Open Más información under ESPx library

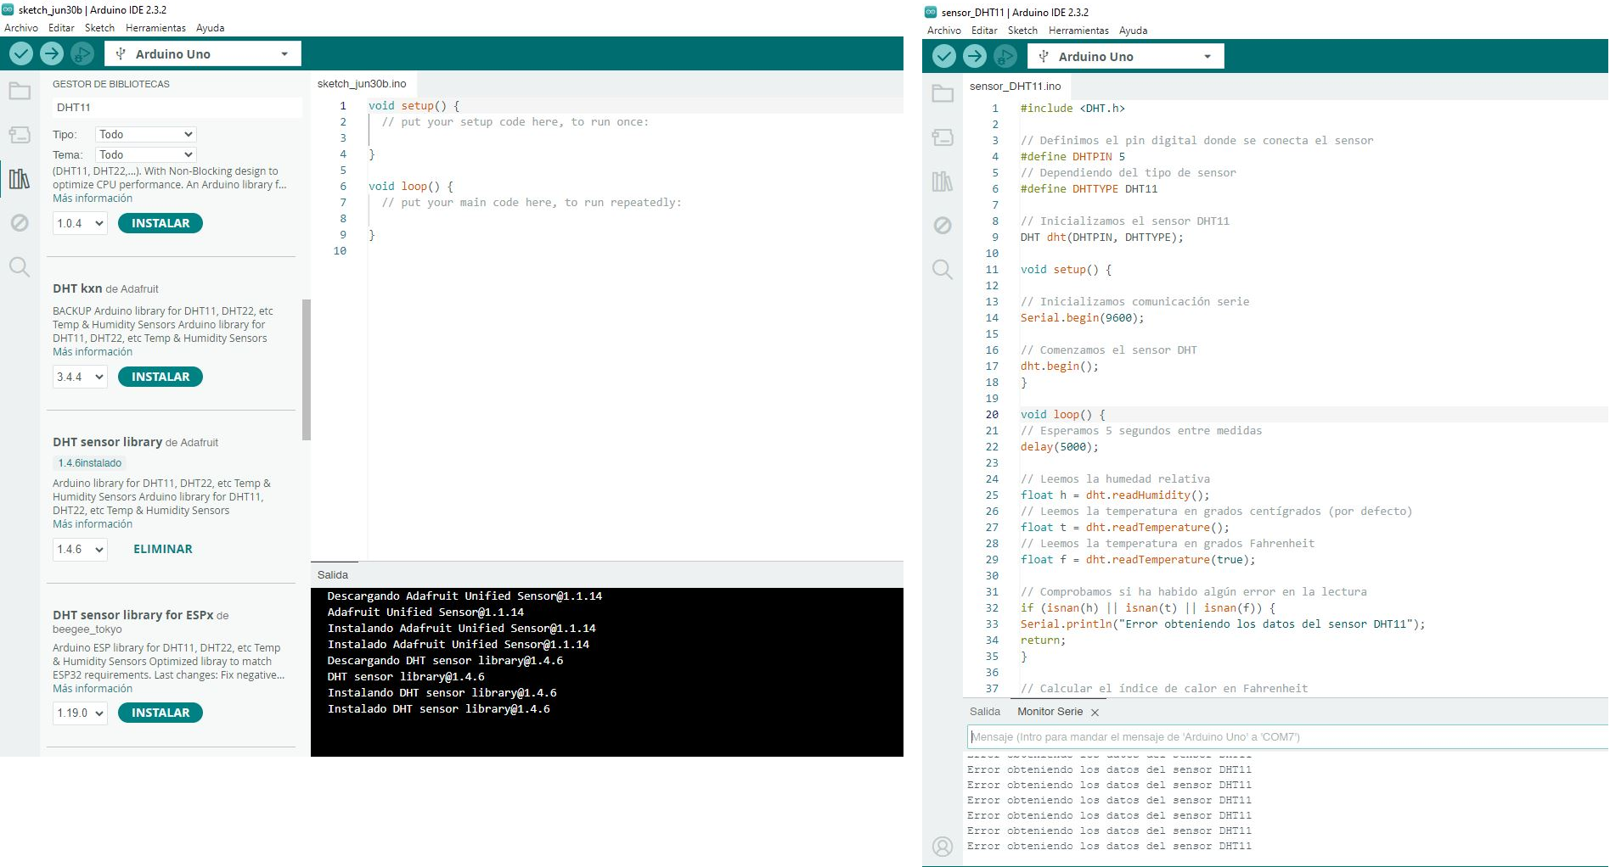pos(93,689)
